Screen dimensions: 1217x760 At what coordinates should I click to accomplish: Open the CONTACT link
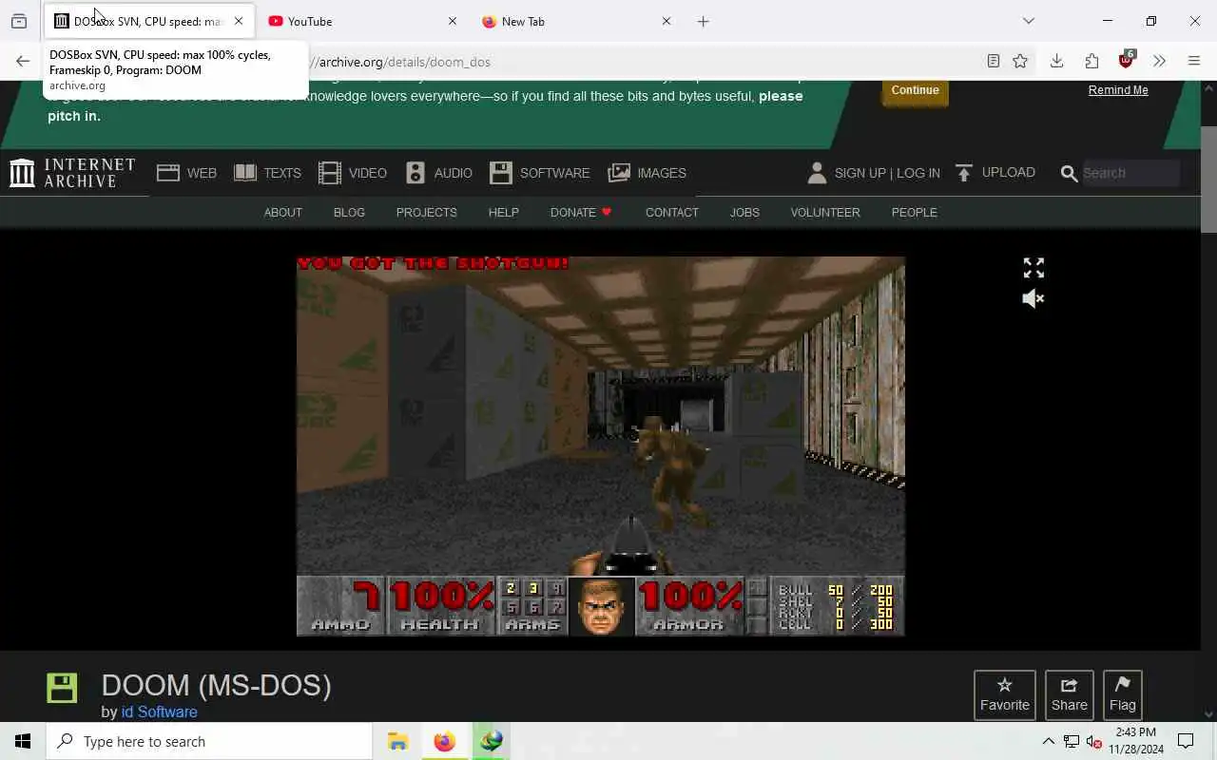671,213
